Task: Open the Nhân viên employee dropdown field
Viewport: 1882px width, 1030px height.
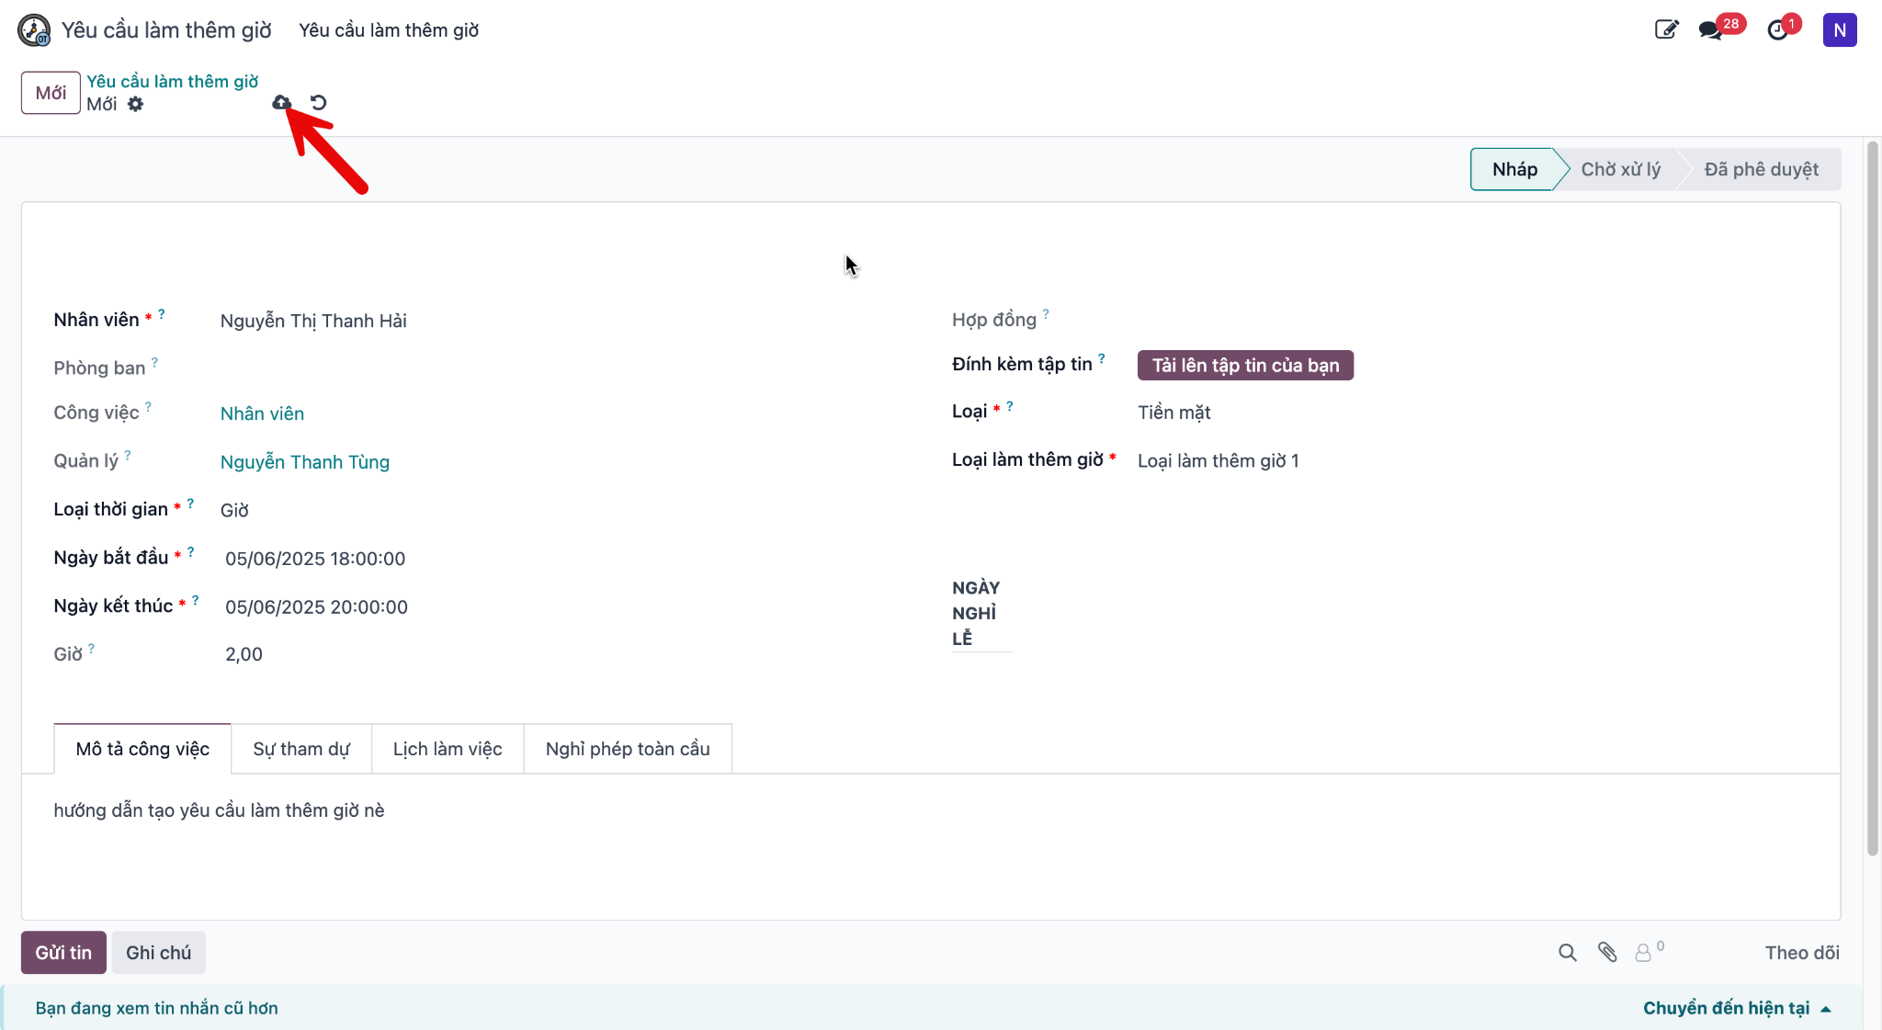Action: tap(551, 321)
